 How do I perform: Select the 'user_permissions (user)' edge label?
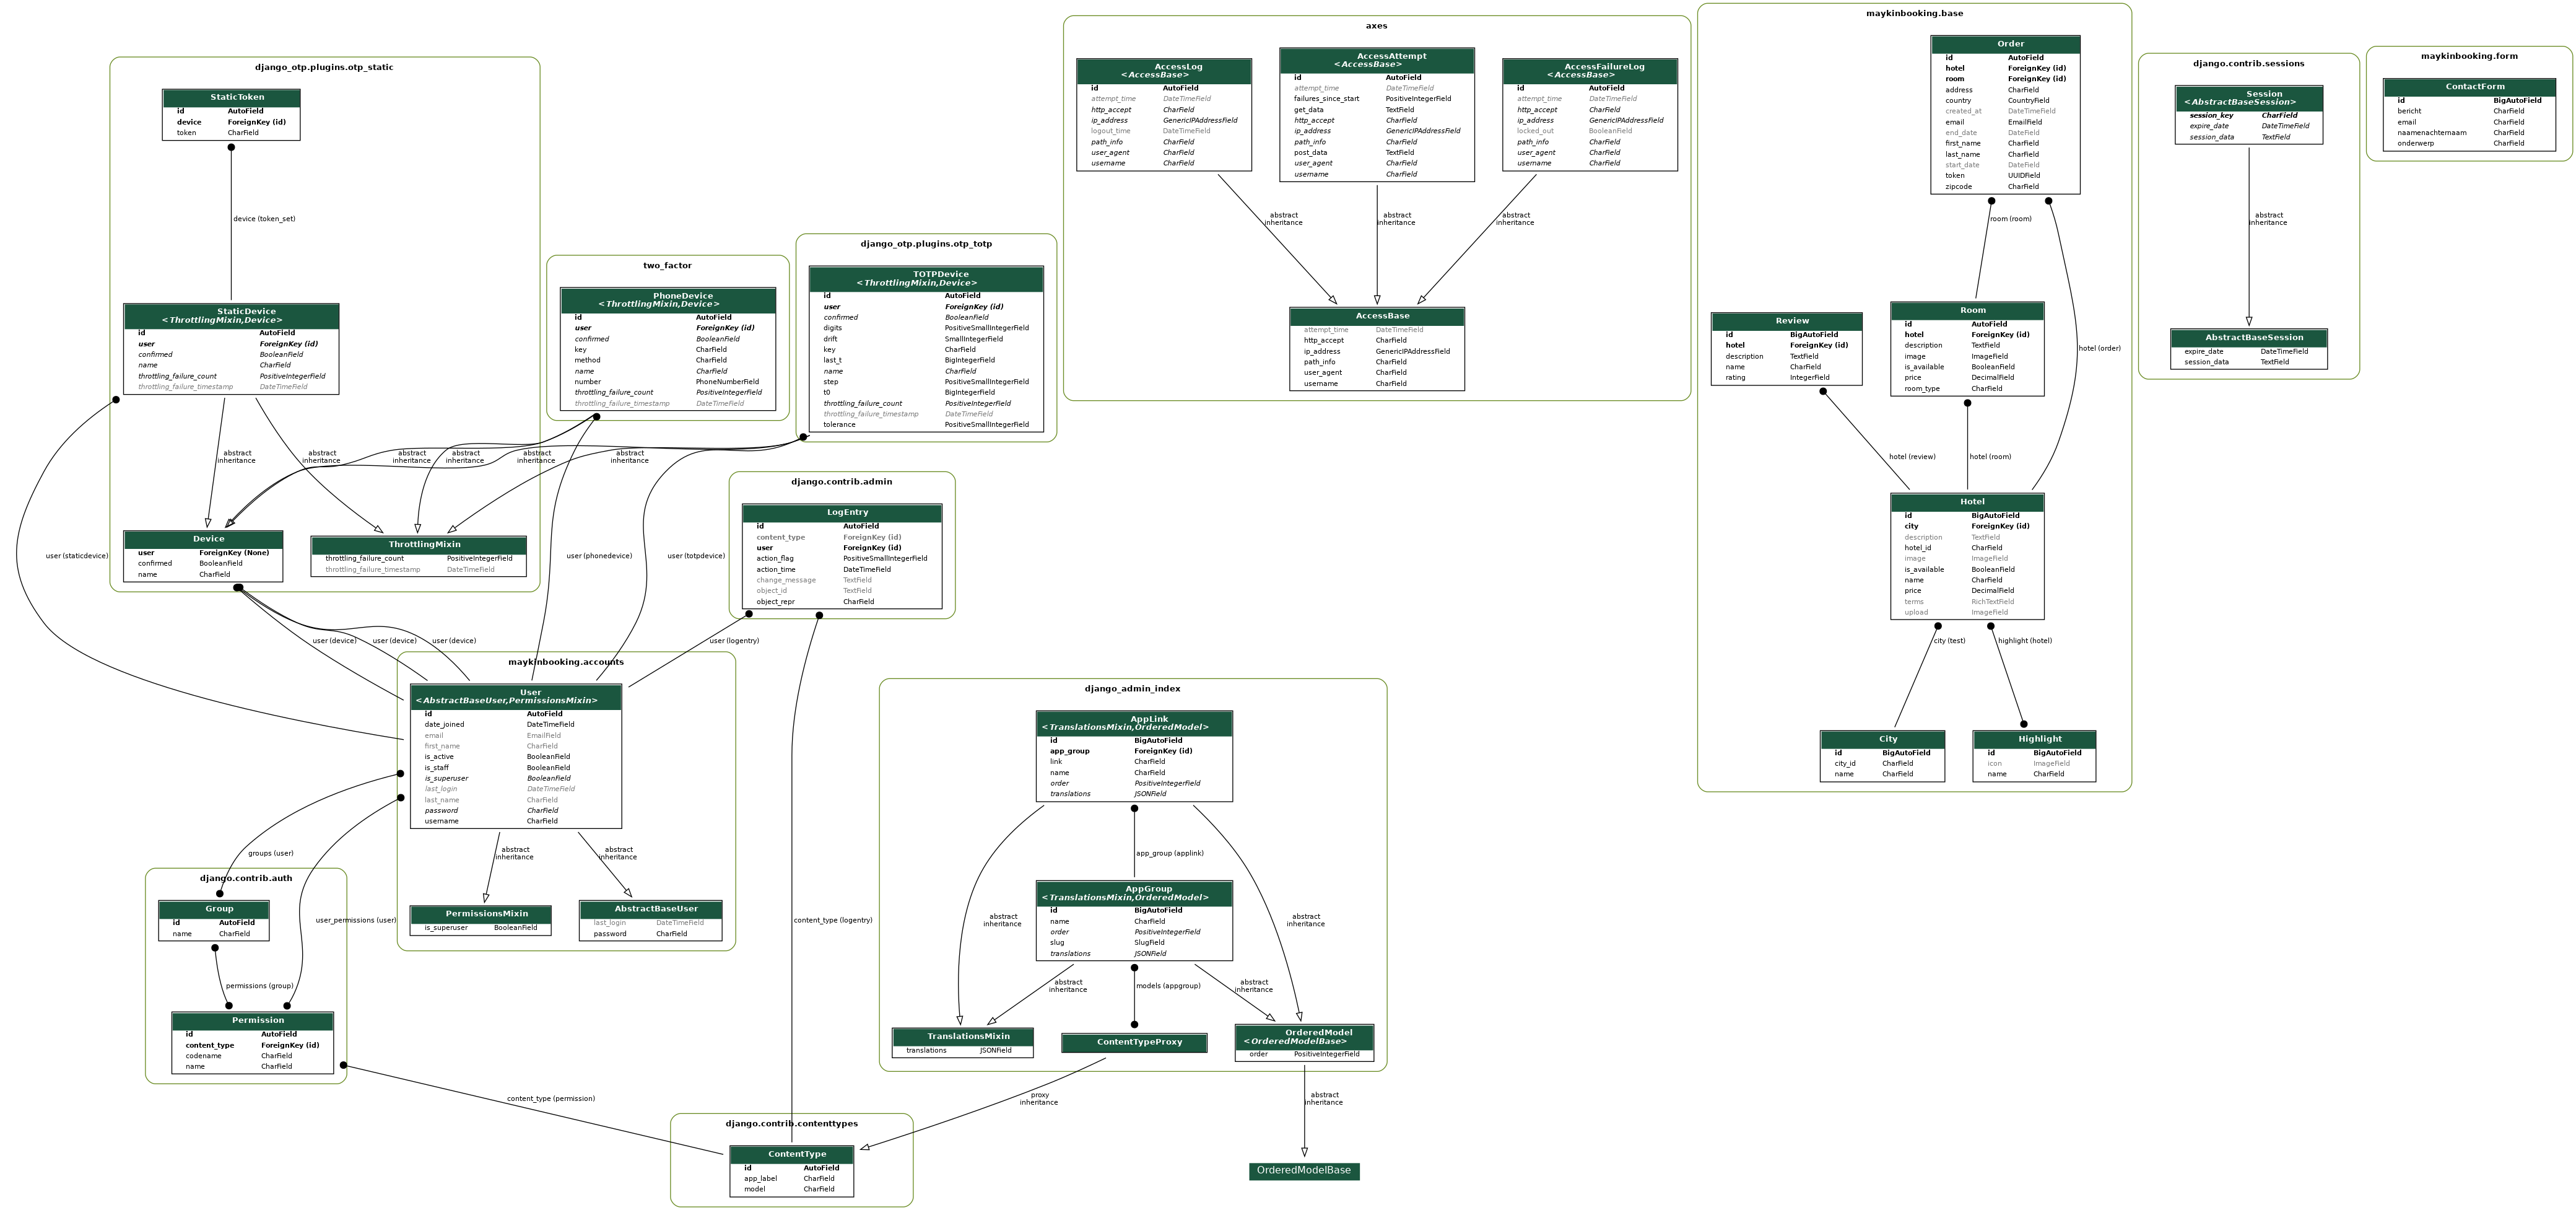356,921
